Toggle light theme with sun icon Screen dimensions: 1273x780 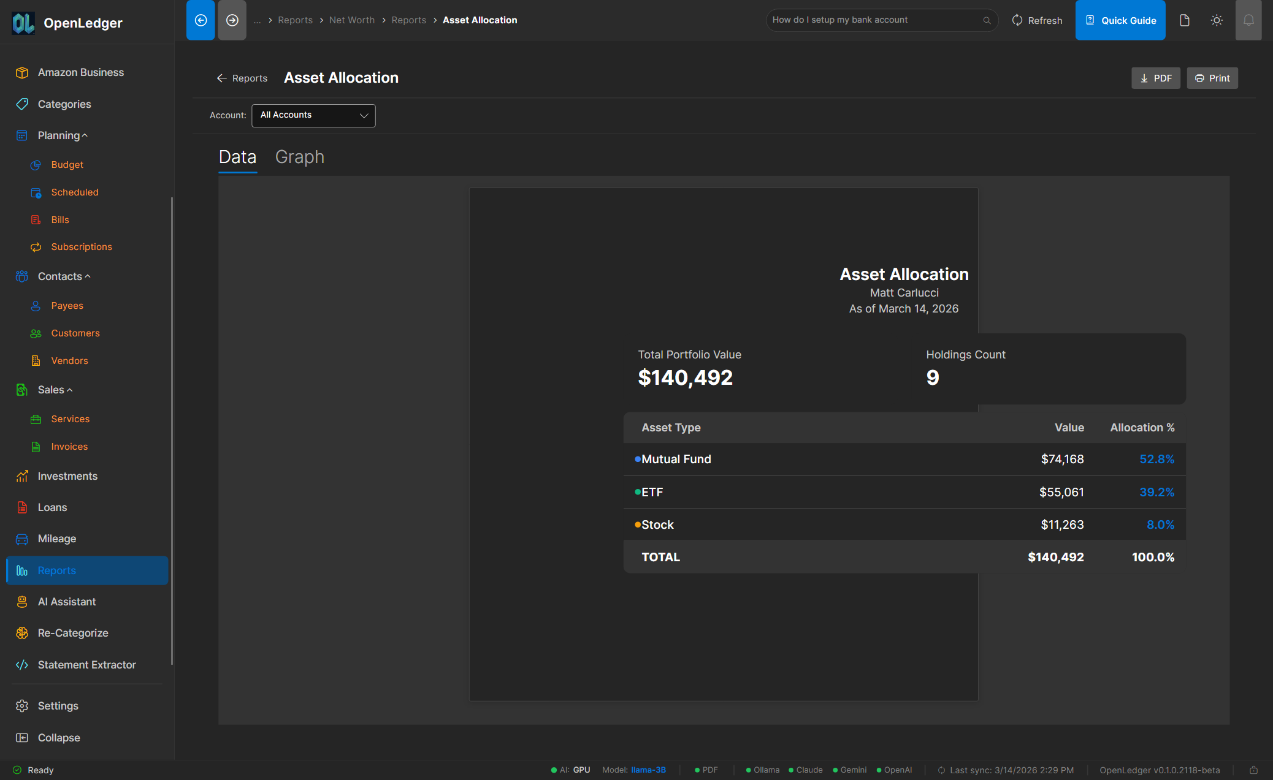1217,20
